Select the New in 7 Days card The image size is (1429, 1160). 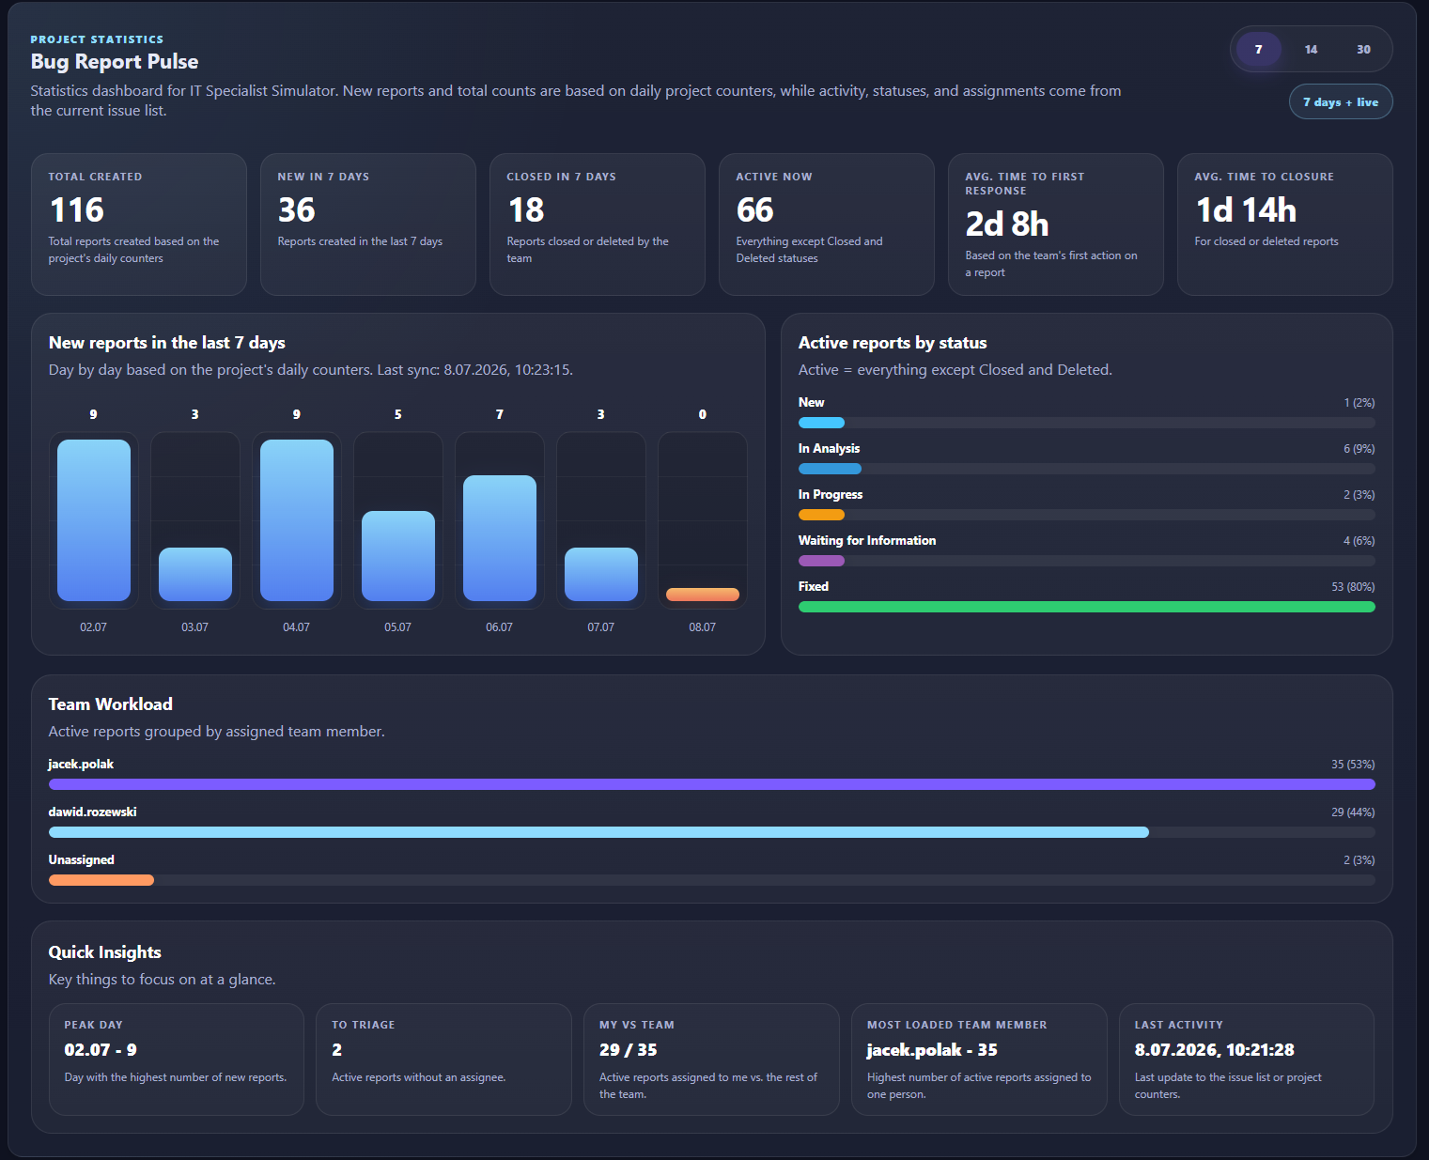pyautogui.click(x=368, y=224)
